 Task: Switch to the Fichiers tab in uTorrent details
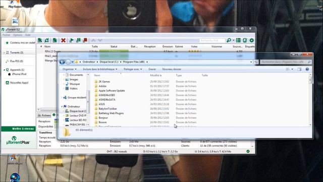44,115
